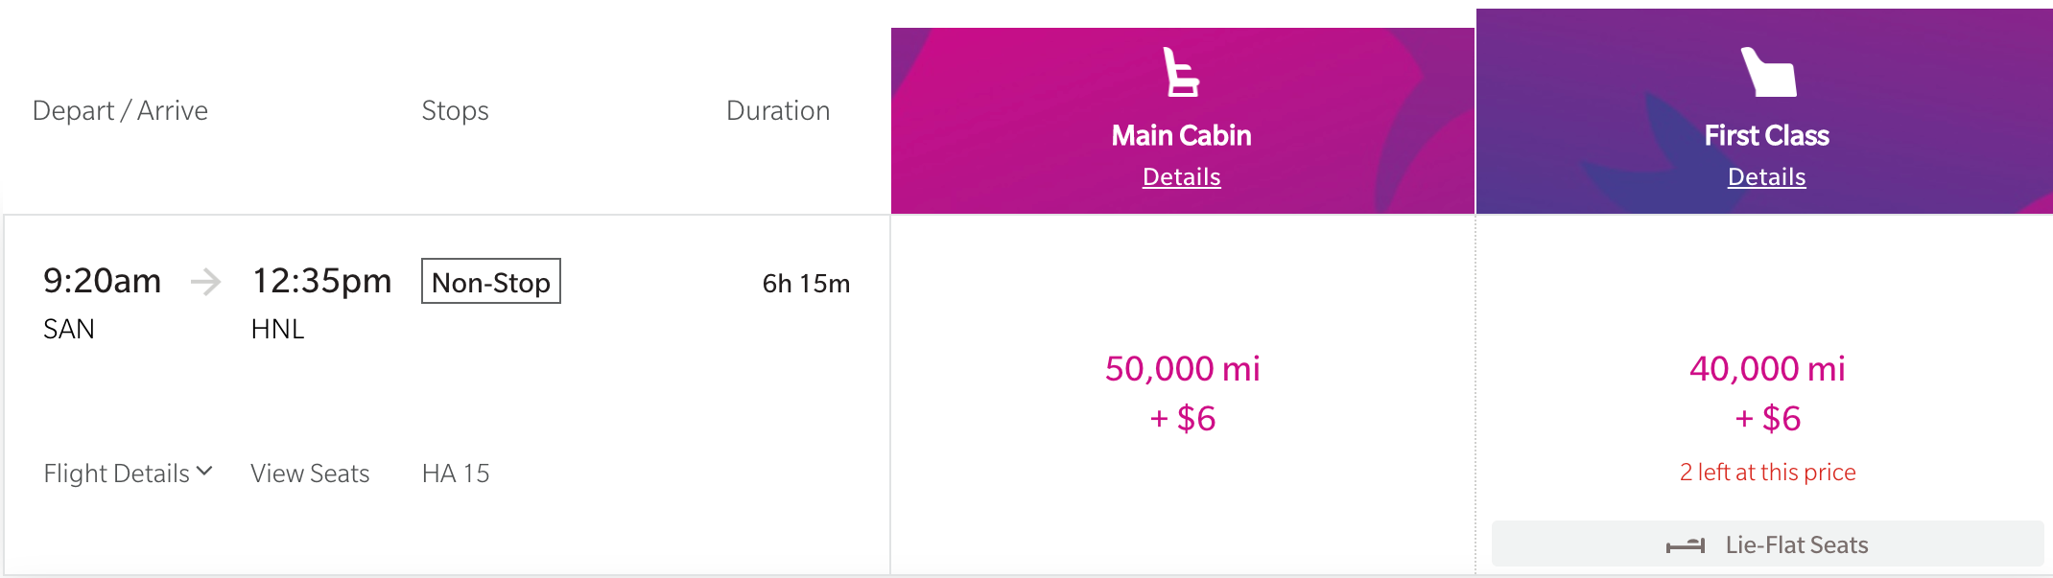Click the First Class recliner seat icon
Screen dimensions: 2053x578
[1767, 72]
